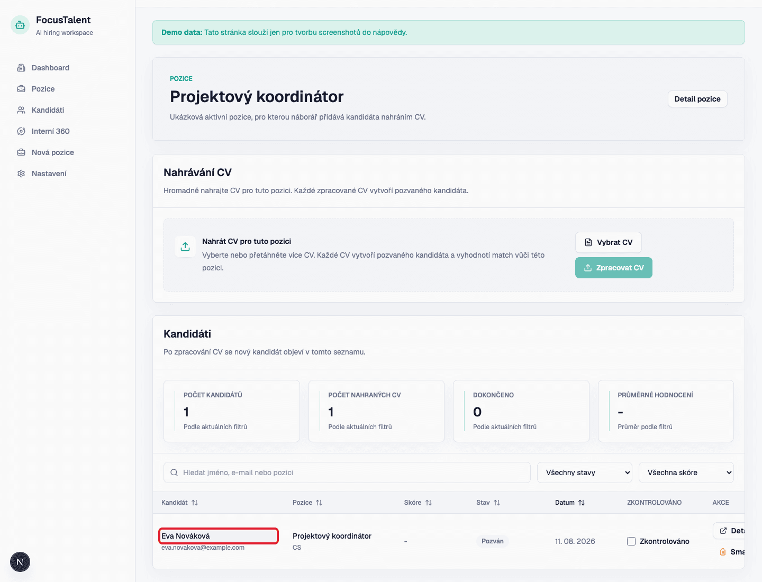Open Dashboard via its sidebar icon
Image resolution: width=762 pixels, height=582 pixels.
tap(21, 68)
